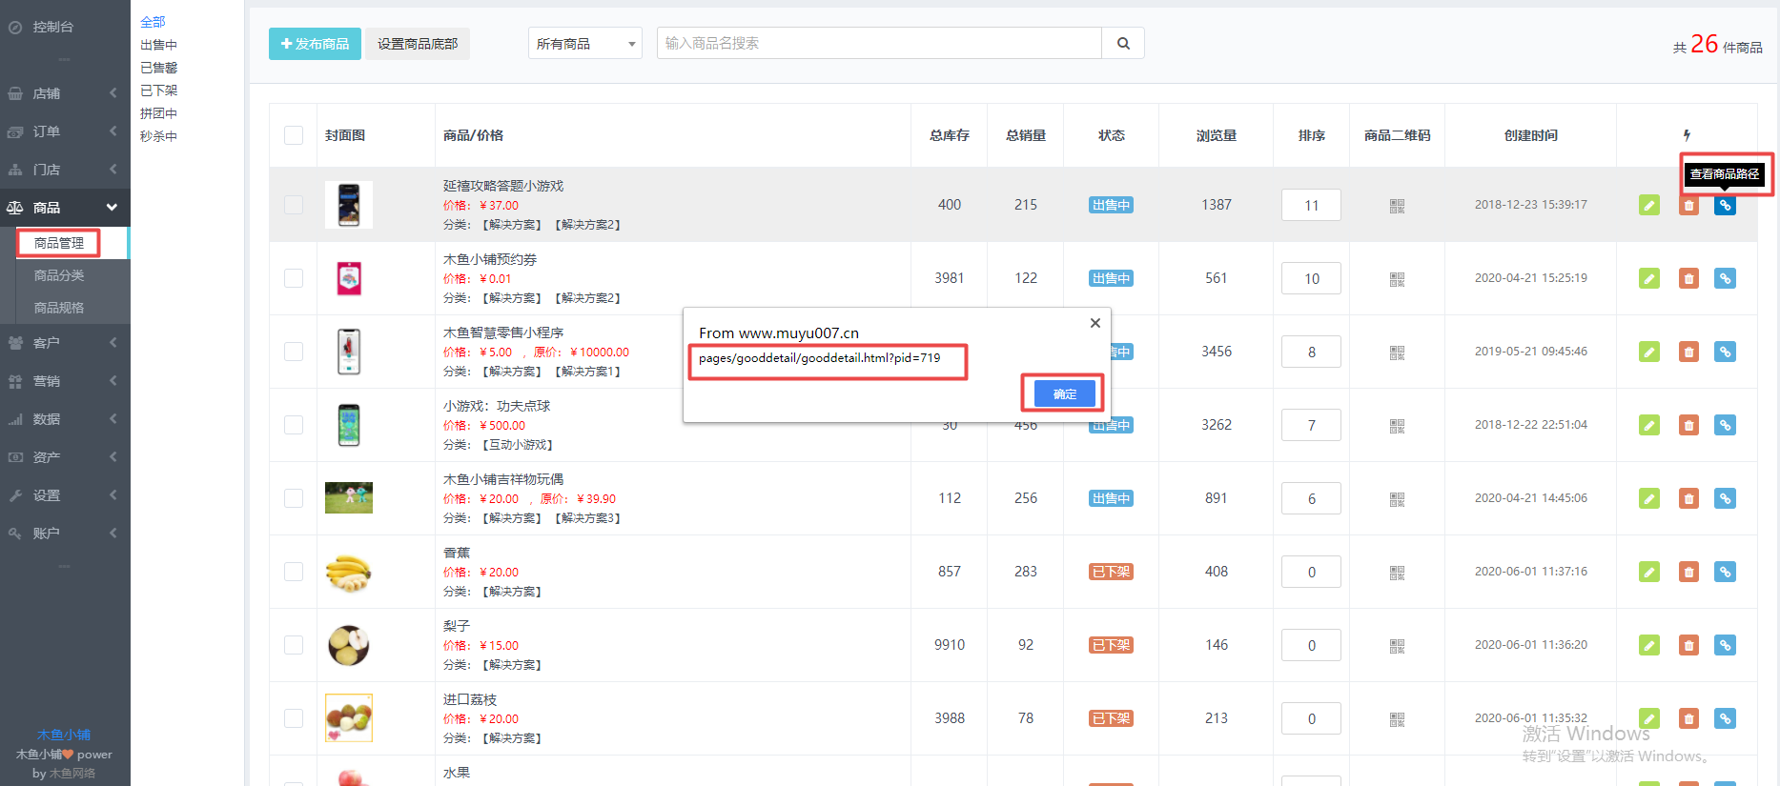Screen dimensions: 1780x786
Task: Toggle the select-all checkbox in table header
Action: 294,135
